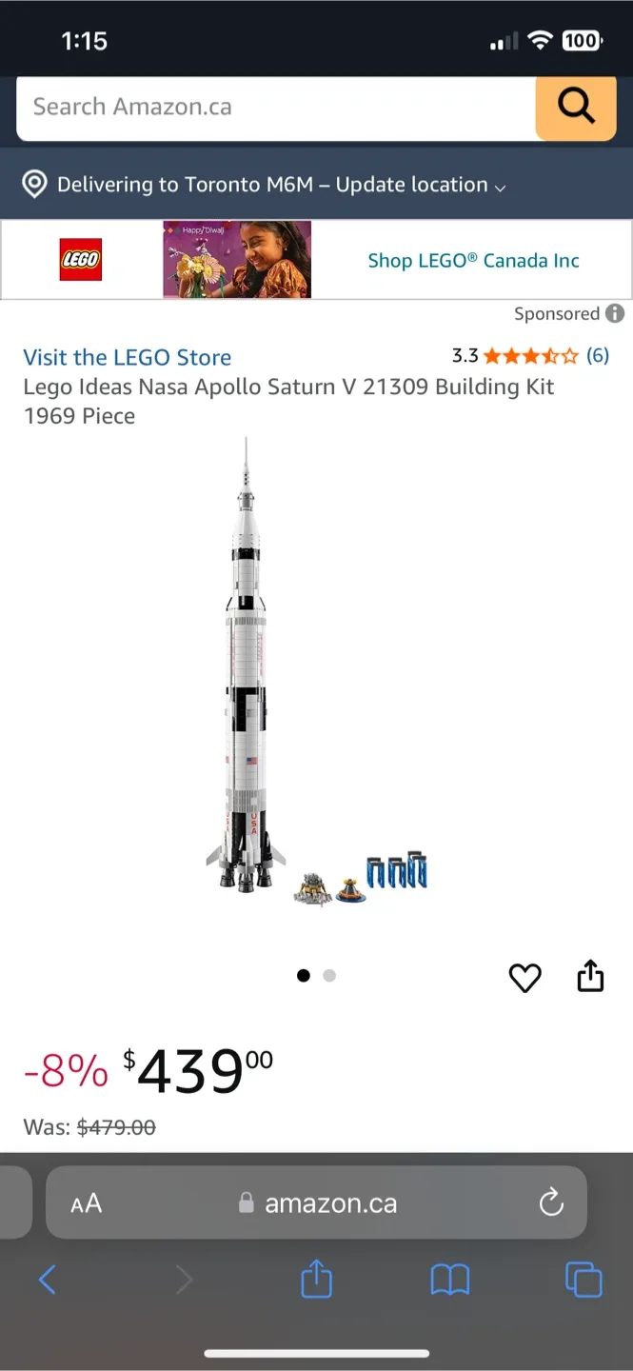Screen dimensions: 633x1371
Task: Expand Update location dropdown chevron
Action: click(x=500, y=188)
